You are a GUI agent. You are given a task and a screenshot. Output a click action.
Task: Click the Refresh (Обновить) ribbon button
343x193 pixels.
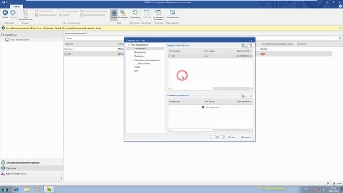(x=135, y=14)
